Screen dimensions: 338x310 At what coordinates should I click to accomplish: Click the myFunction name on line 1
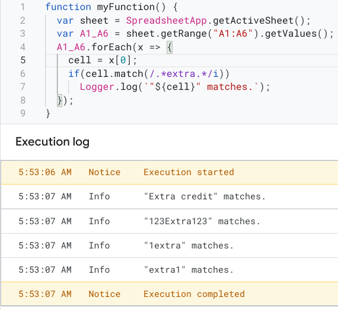point(126,7)
